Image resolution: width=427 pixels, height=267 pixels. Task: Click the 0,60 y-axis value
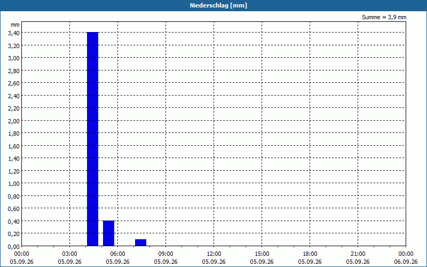coord(14,209)
